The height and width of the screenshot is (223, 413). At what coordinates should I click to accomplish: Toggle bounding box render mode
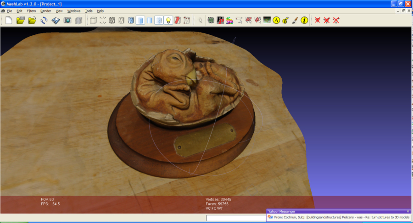tap(93, 20)
